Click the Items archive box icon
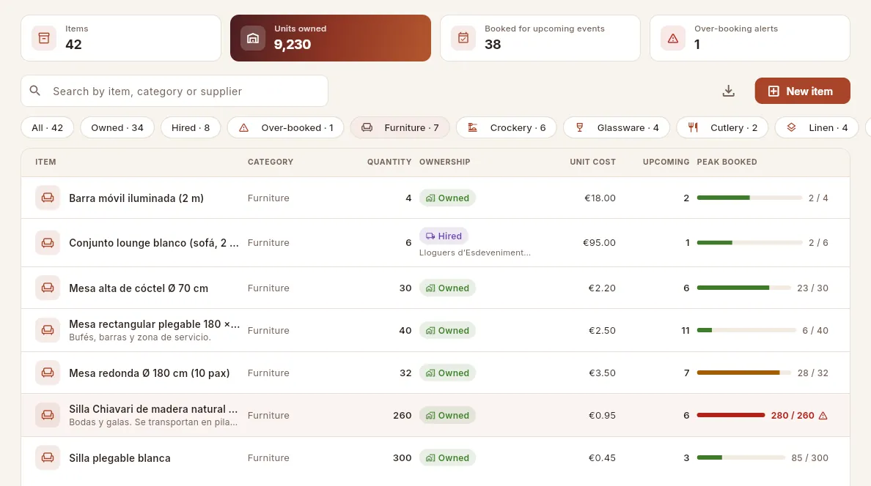The image size is (871, 486). click(44, 38)
